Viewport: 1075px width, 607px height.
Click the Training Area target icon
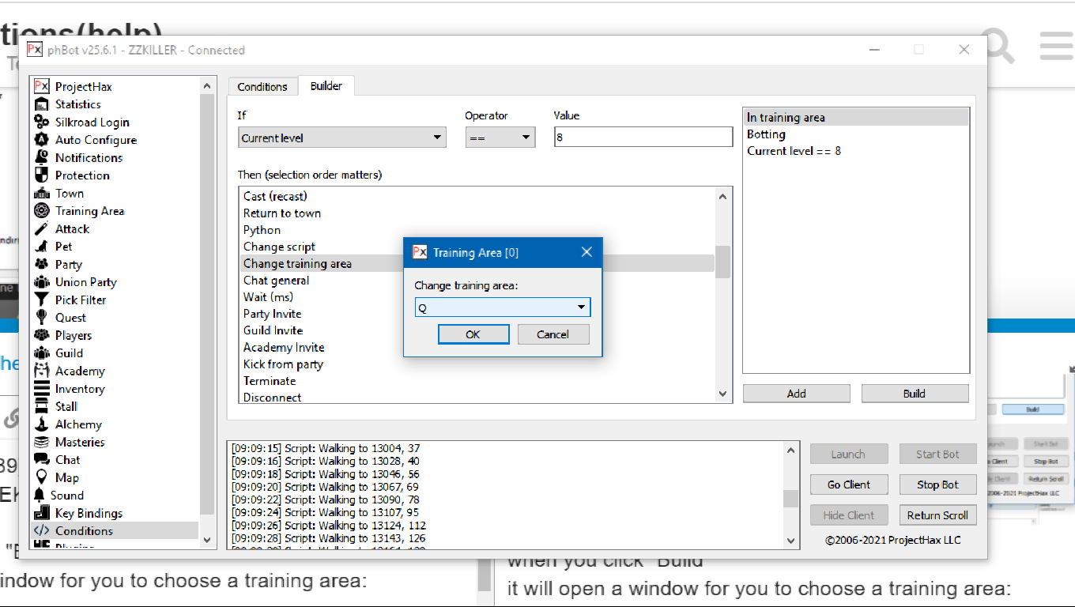(42, 211)
